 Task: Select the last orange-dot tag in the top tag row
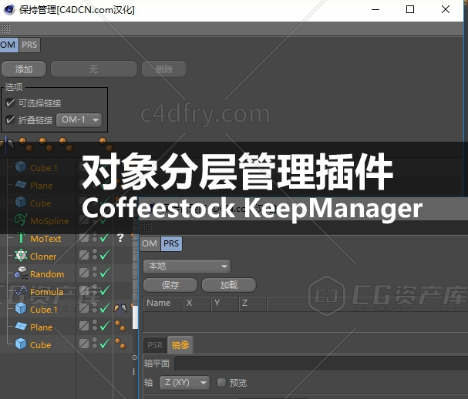(106, 144)
